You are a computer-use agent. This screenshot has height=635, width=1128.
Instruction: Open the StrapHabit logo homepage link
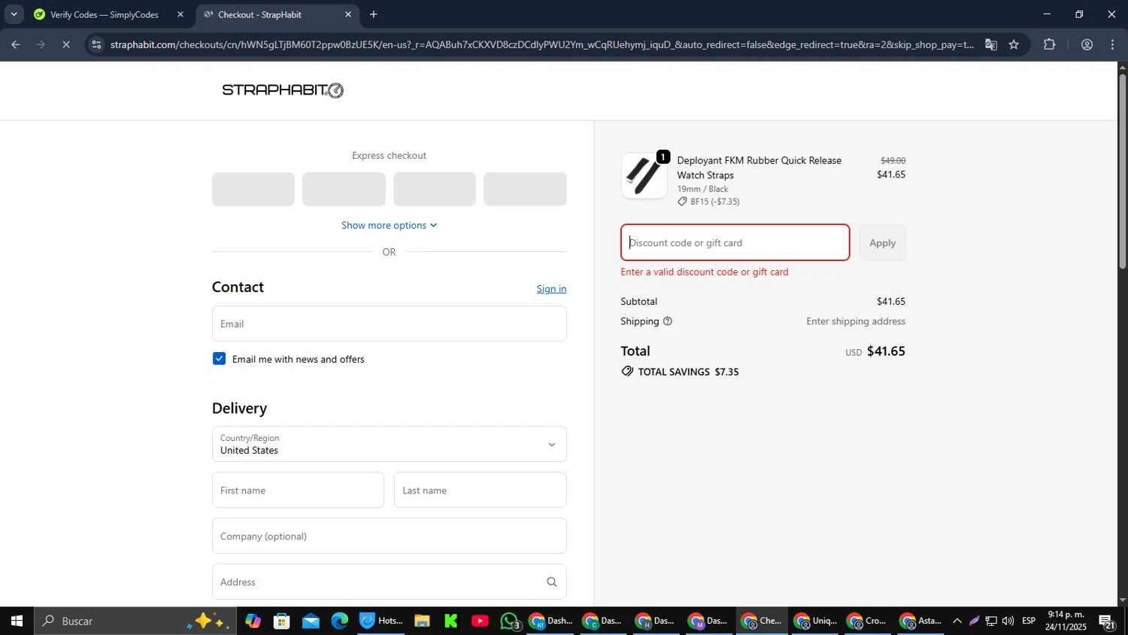point(283,90)
